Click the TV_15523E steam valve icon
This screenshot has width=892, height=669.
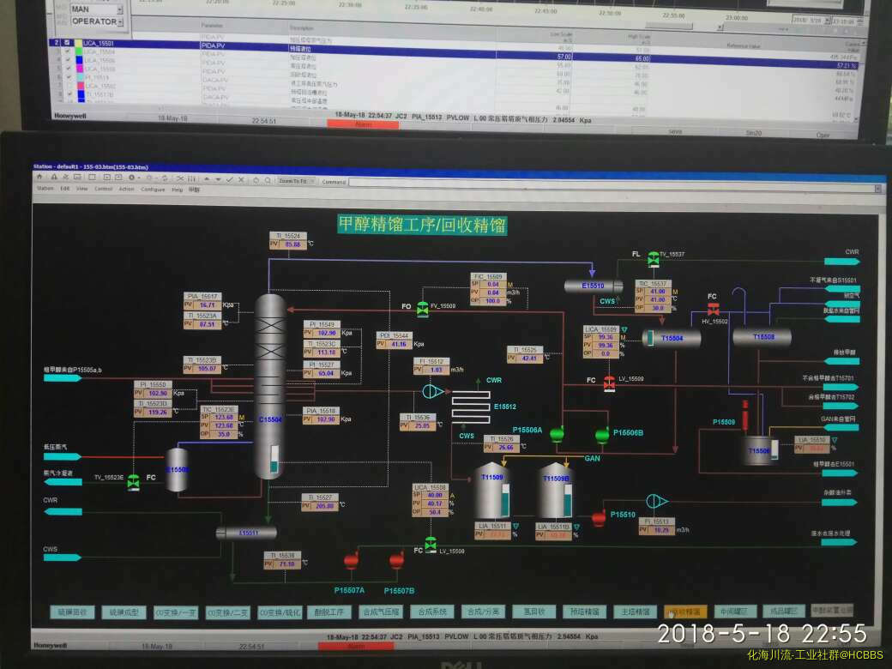coord(134,483)
